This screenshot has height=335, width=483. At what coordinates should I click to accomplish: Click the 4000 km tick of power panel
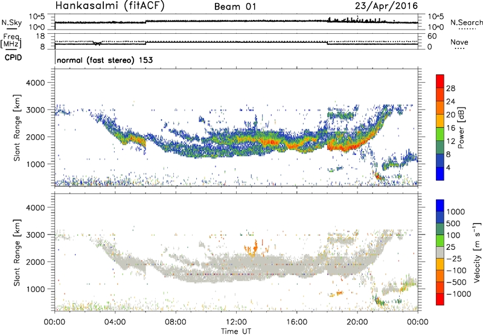[36, 83]
